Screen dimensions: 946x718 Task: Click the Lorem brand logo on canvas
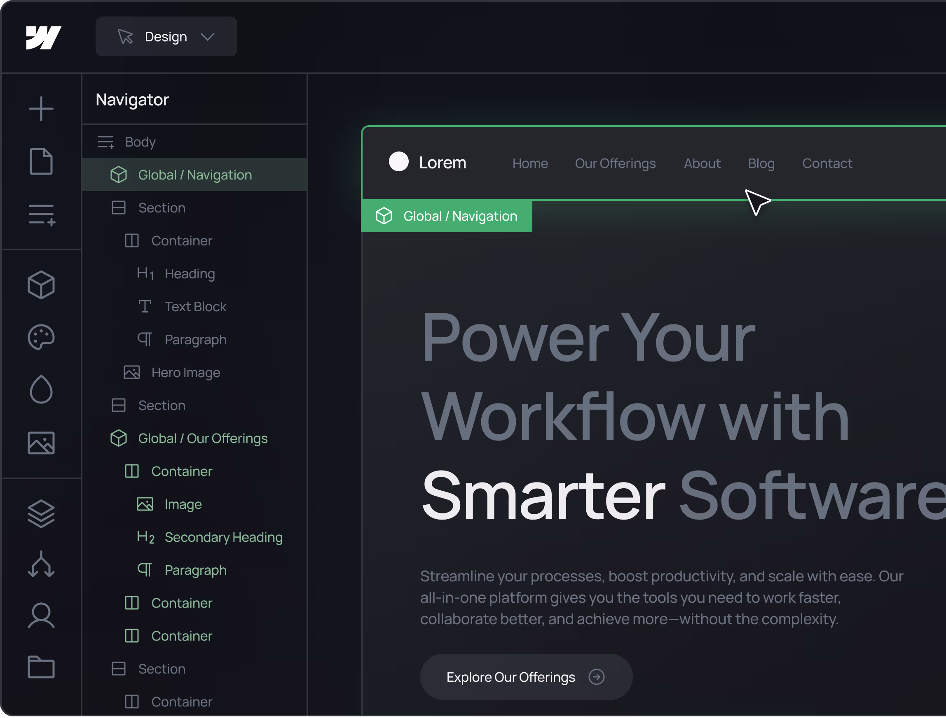coord(427,162)
